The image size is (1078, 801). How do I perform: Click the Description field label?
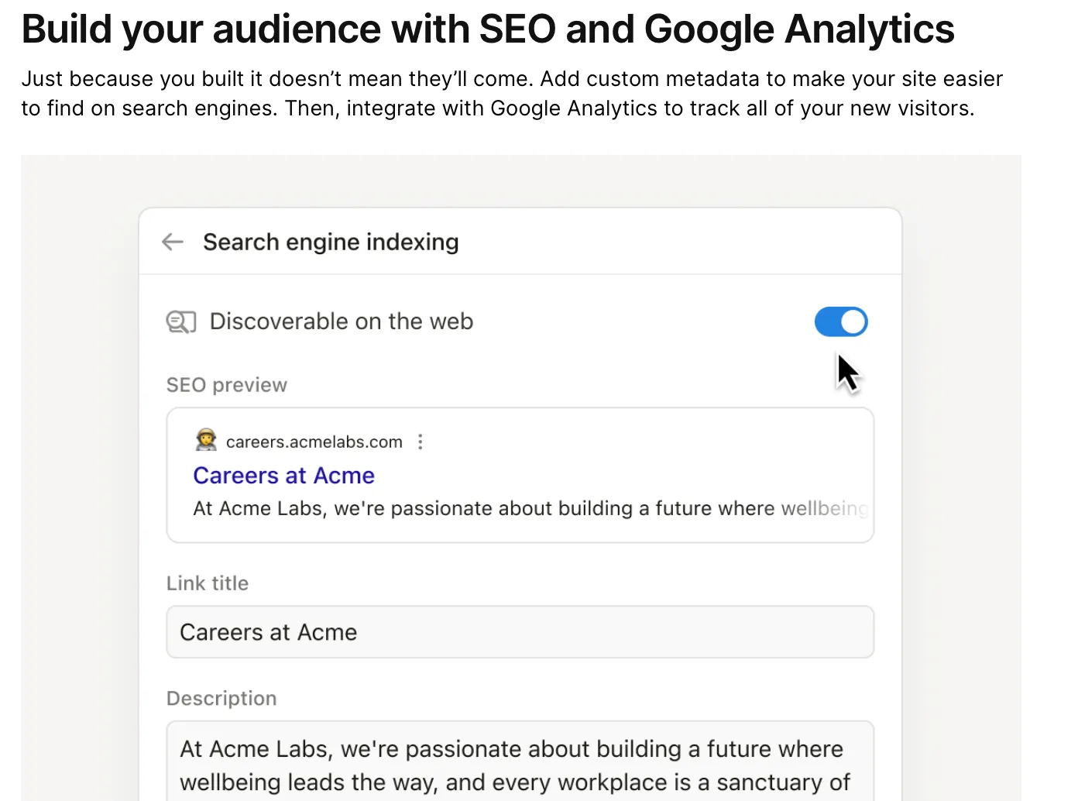click(x=221, y=698)
